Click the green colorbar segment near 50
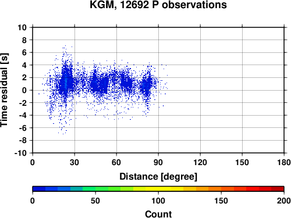The width and height of the screenshot is (291, 218). (x=95, y=189)
